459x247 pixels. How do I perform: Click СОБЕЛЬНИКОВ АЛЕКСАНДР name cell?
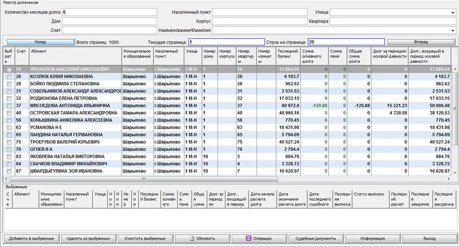point(76,91)
